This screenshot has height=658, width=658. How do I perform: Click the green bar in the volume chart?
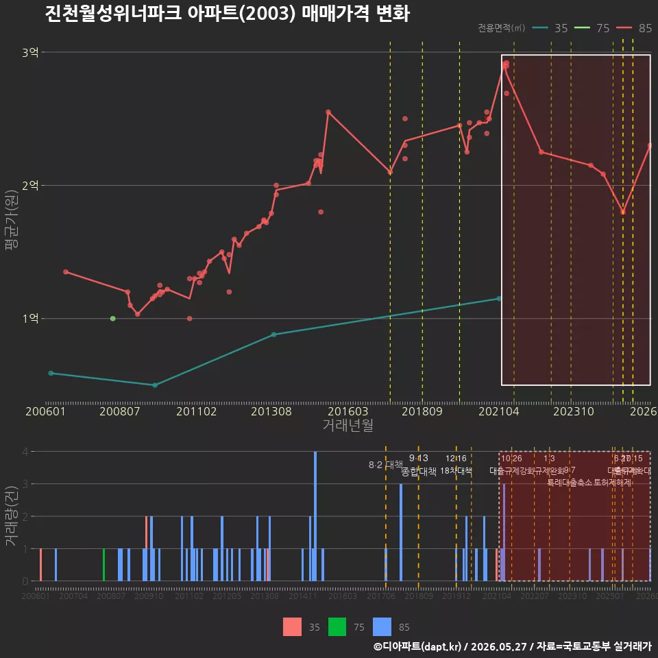pos(103,564)
